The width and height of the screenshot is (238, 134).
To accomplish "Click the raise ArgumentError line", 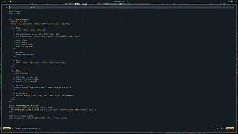I will click(x=47, y=36).
